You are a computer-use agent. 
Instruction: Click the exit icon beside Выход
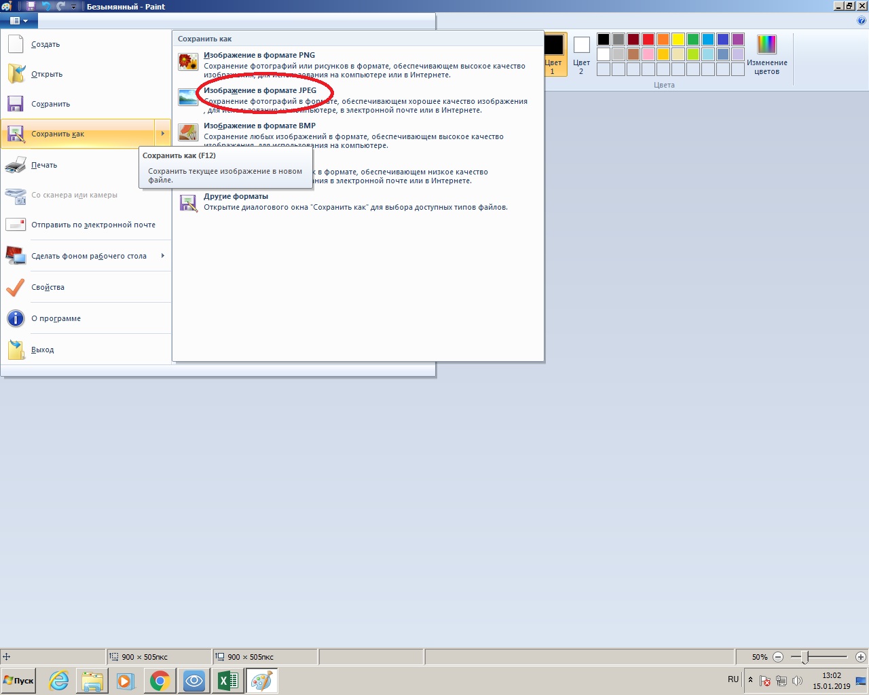pyautogui.click(x=16, y=350)
